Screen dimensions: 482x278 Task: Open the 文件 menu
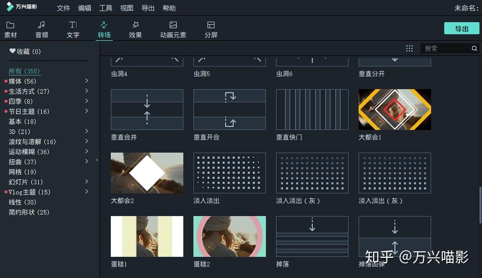pyautogui.click(x=63, y=8)
